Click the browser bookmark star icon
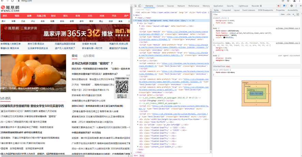302x157 pixels. pos(288,1)
